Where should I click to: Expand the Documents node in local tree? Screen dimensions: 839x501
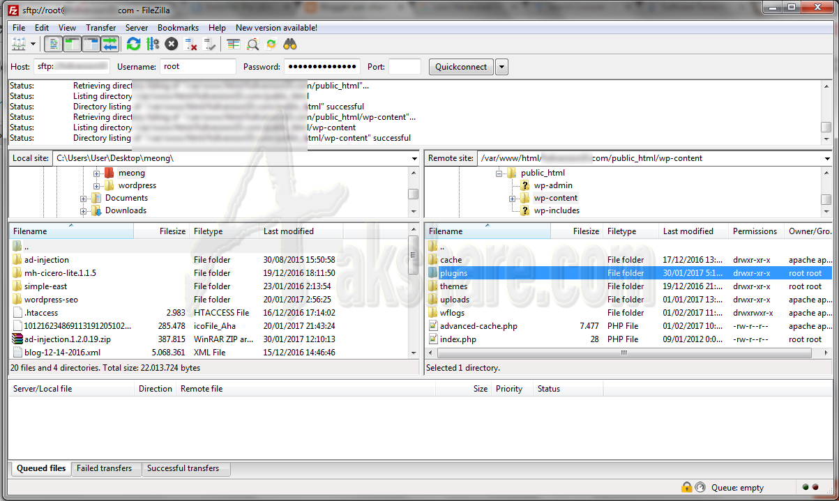pyautogui.click(x=84, y=198)
